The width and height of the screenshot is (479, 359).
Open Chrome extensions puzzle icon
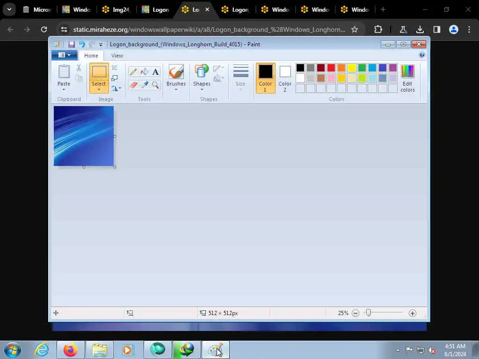378,29
